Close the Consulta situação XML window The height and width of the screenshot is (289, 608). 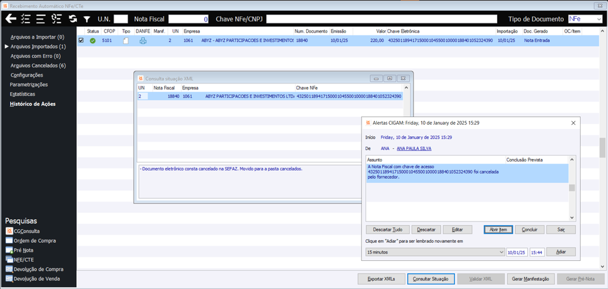(x=404, y=78)
